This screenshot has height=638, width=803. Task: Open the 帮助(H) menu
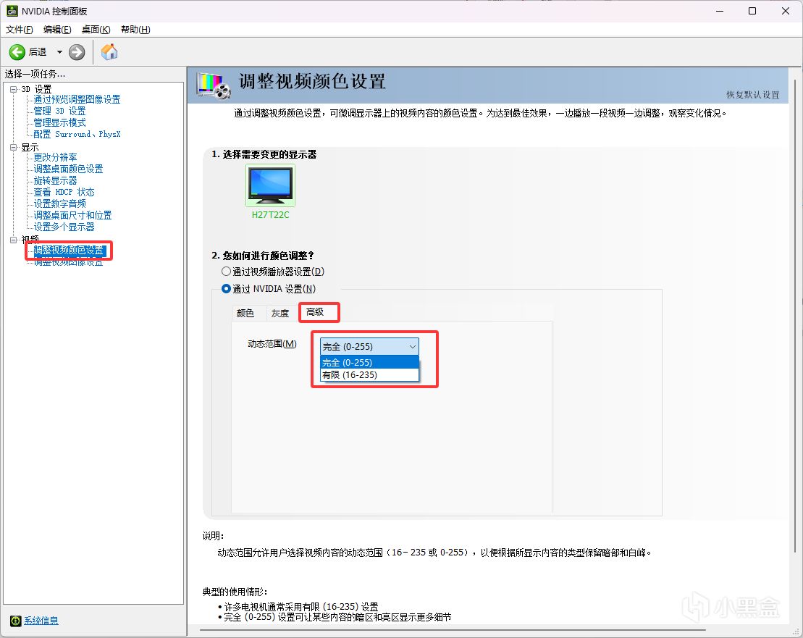click(135, 30)
